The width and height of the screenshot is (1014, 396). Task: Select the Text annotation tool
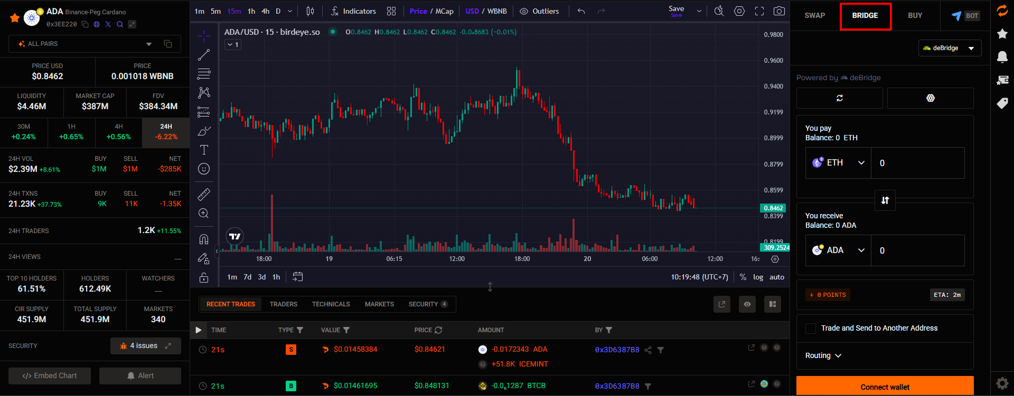click(204, 150)
